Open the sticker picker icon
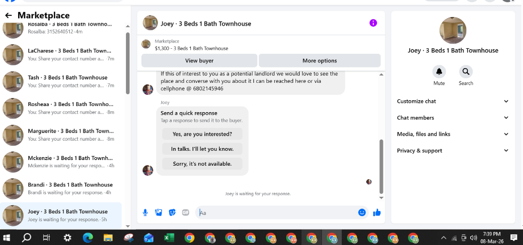The height and width of the screenshot is (245, 523). (172, 213)
